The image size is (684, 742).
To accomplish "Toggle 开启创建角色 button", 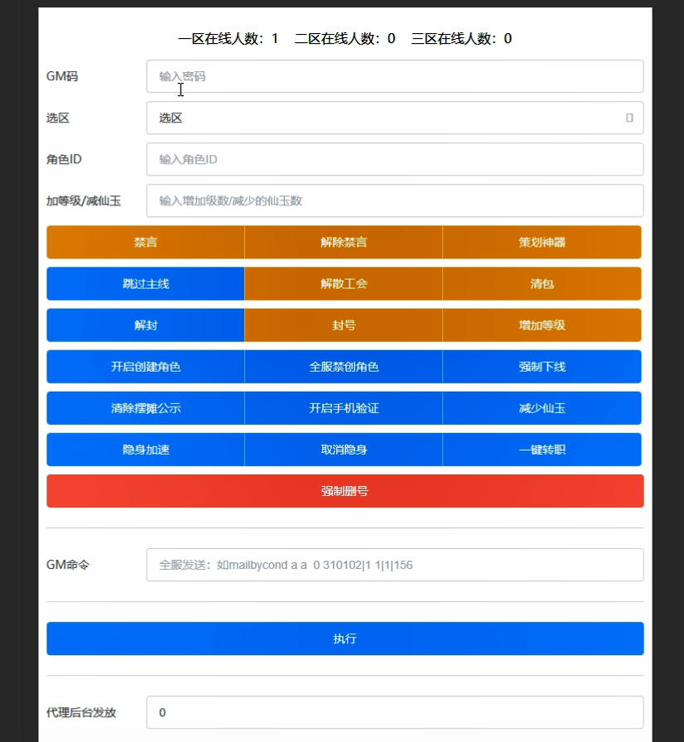I will pyautogui.click(x=146, y=367).
